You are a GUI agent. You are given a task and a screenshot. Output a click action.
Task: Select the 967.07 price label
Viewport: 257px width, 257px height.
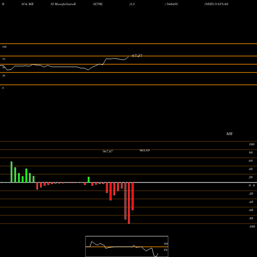107,152
